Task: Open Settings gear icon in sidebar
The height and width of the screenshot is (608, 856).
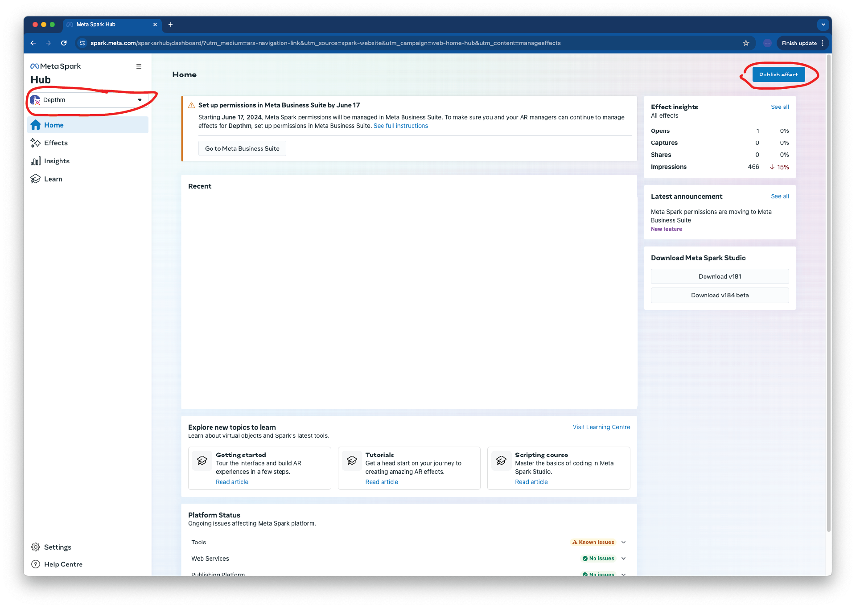Action: click(x=36, y=547)
